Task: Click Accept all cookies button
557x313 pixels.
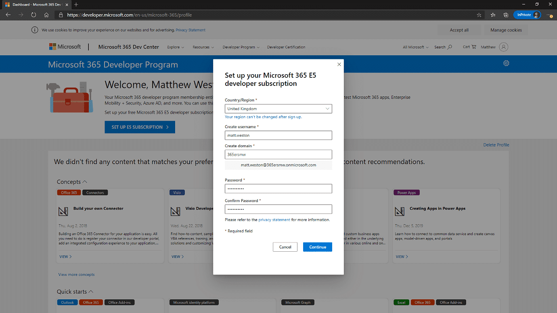Action: (x=459, y=30)
